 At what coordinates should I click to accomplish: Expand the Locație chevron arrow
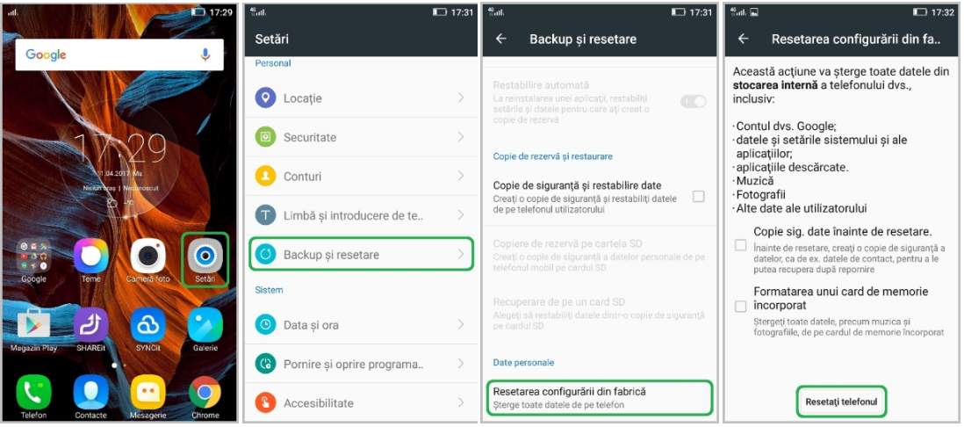click(x=460, y=98)
